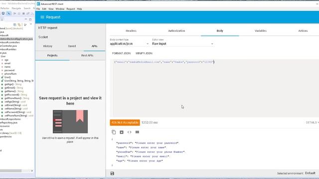Screen dimensions: 319x179
Task: Click the save request floppy disk icon
Action: (x=112, y=174)
